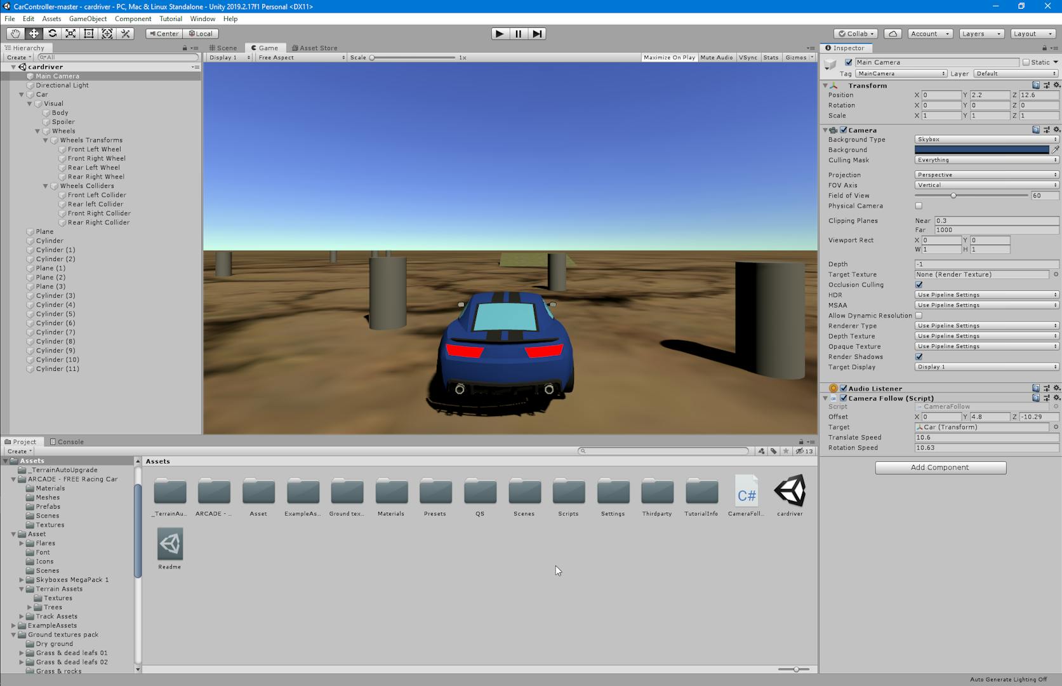Open the Background color swatch
This screenshot has height=686, width=1062.
[x=981, y=150]
